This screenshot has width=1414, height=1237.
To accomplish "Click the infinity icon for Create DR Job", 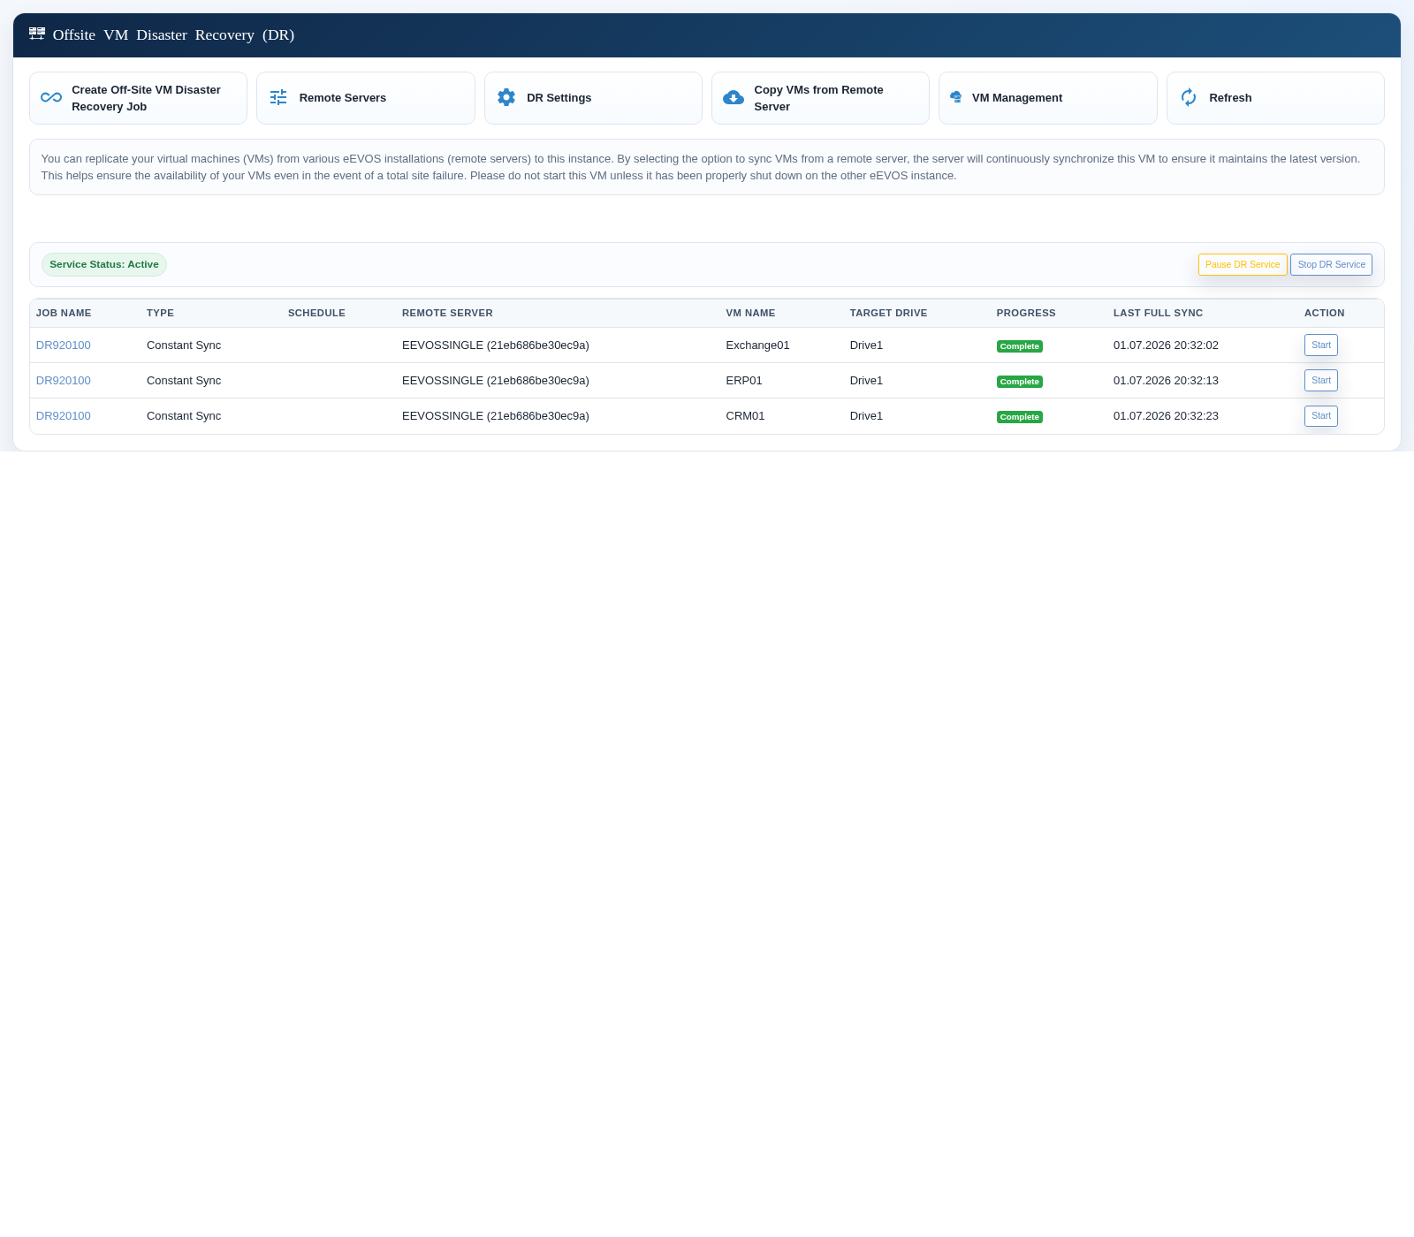I will coord(51,98).
